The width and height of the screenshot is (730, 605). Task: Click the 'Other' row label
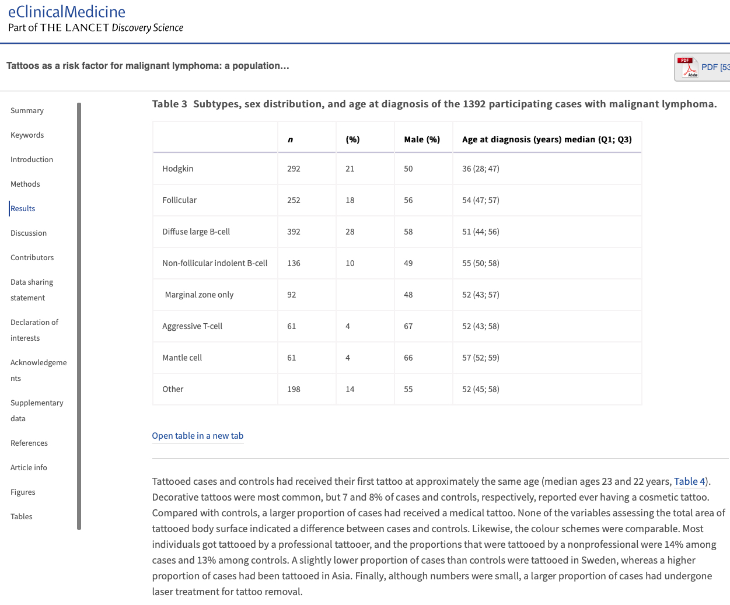point(173,389)
